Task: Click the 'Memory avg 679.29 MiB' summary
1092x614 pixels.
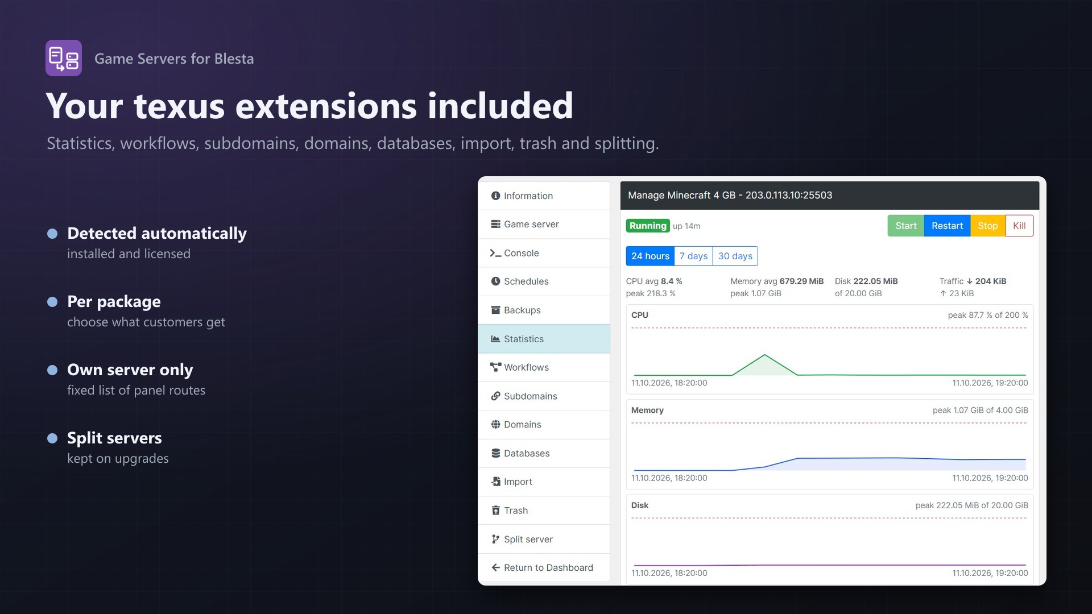Action: 777,281
